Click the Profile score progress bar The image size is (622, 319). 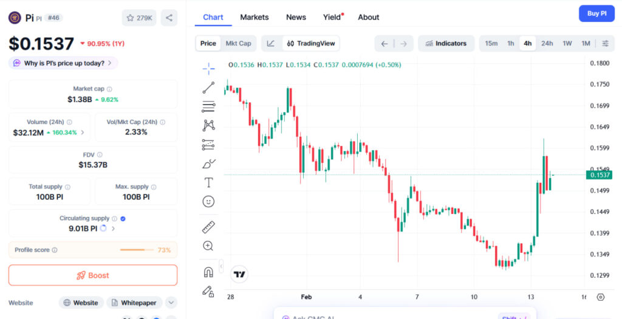(x=136, y=250)
